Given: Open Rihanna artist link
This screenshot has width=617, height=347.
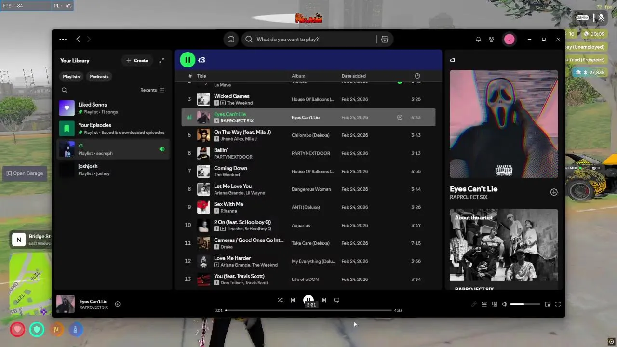Looking at the screenshot, I should (x=228, y=211).
